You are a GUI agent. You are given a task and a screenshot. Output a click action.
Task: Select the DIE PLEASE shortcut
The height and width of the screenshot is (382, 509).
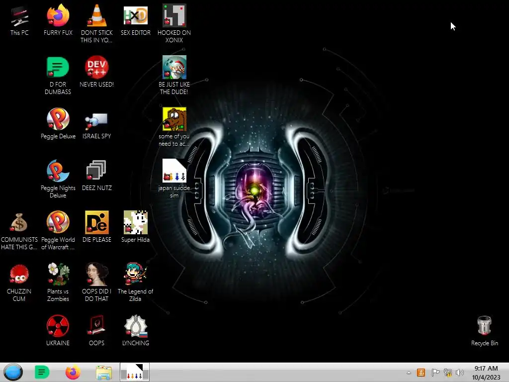97,227
